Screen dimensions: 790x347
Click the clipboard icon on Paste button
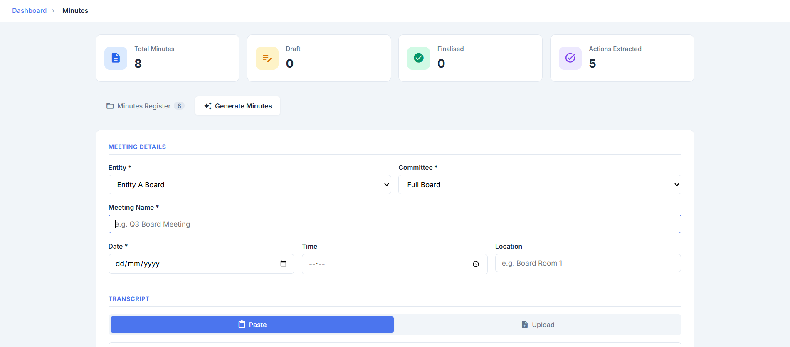coord(242,325)
